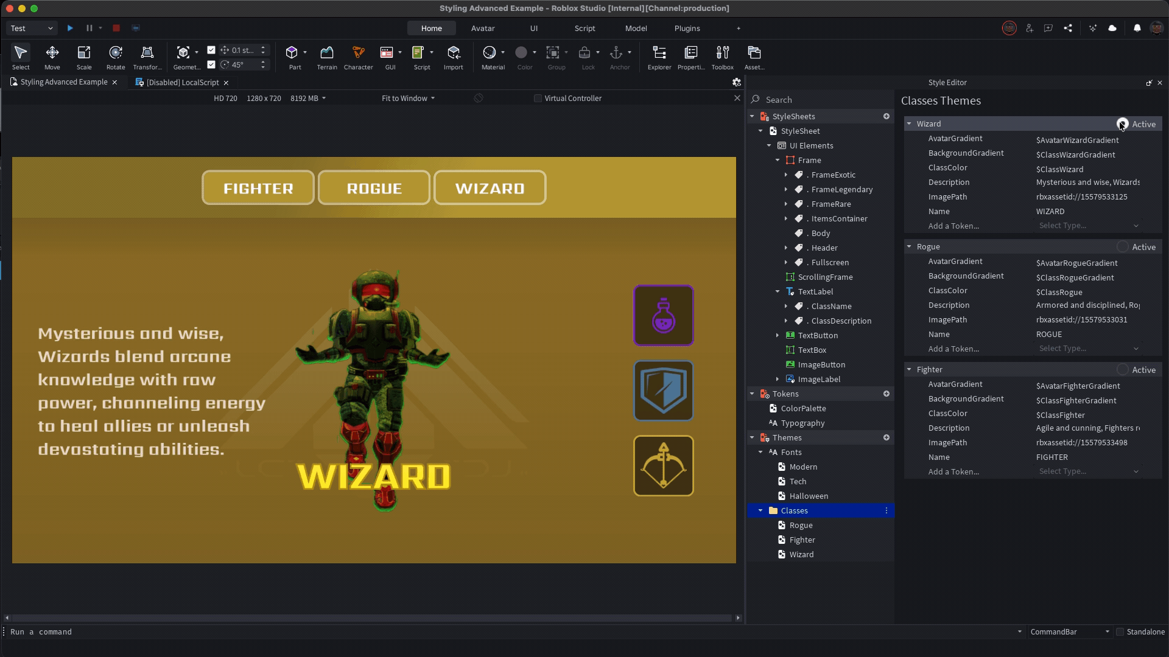Viewport: 1169px width, 657px height.
Task: Open the Color tool swatch
Action: click(x=521, y=53)
